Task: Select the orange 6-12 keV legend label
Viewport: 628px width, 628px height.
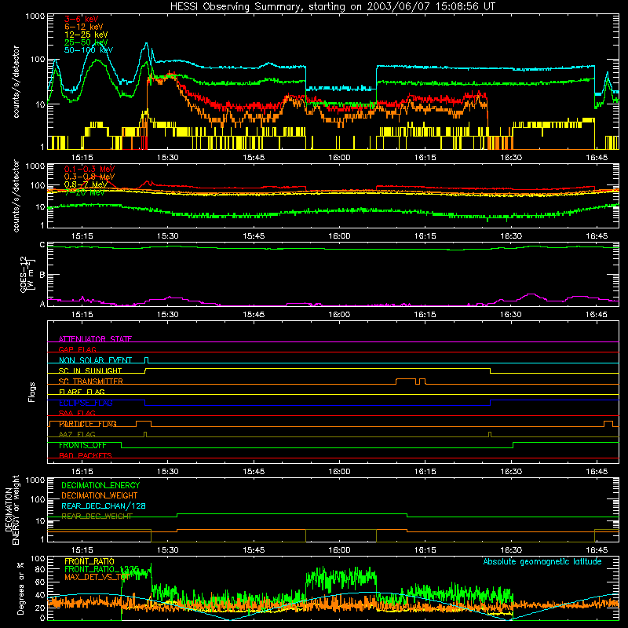Action: (x=84, y=27)
